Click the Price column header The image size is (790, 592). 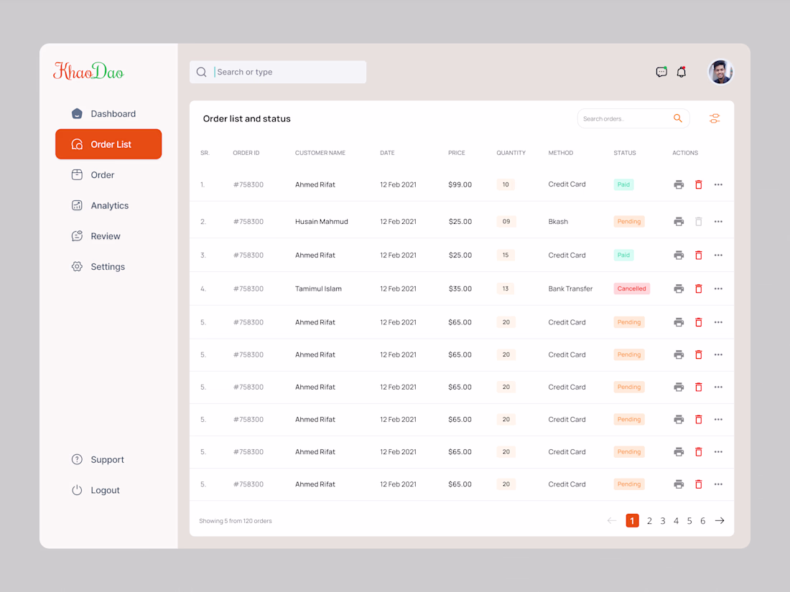click(457, 153)
